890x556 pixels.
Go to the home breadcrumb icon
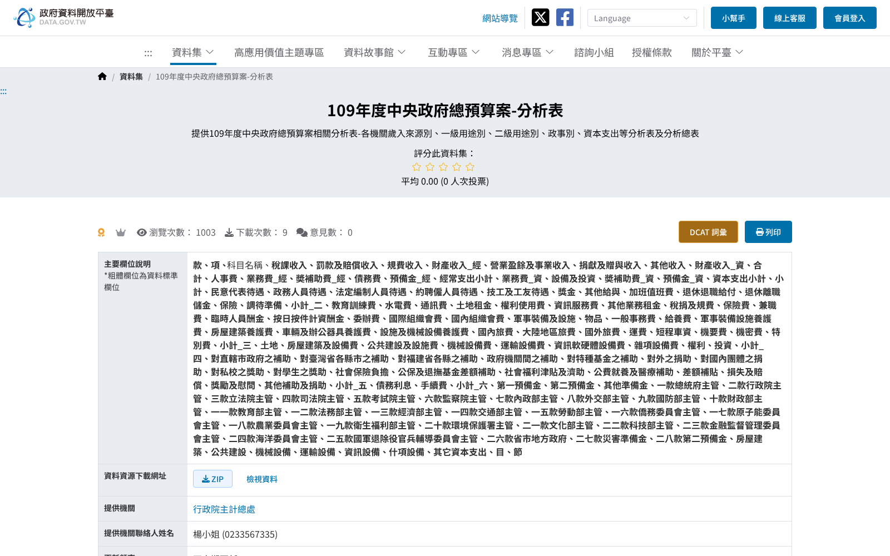[102, 77]
